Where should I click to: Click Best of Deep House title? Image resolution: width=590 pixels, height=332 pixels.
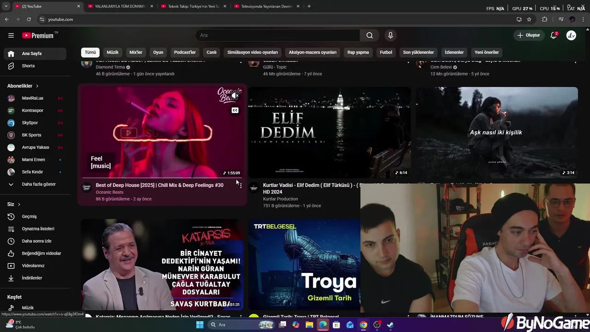pyautogui.click(x=159, y=185)
